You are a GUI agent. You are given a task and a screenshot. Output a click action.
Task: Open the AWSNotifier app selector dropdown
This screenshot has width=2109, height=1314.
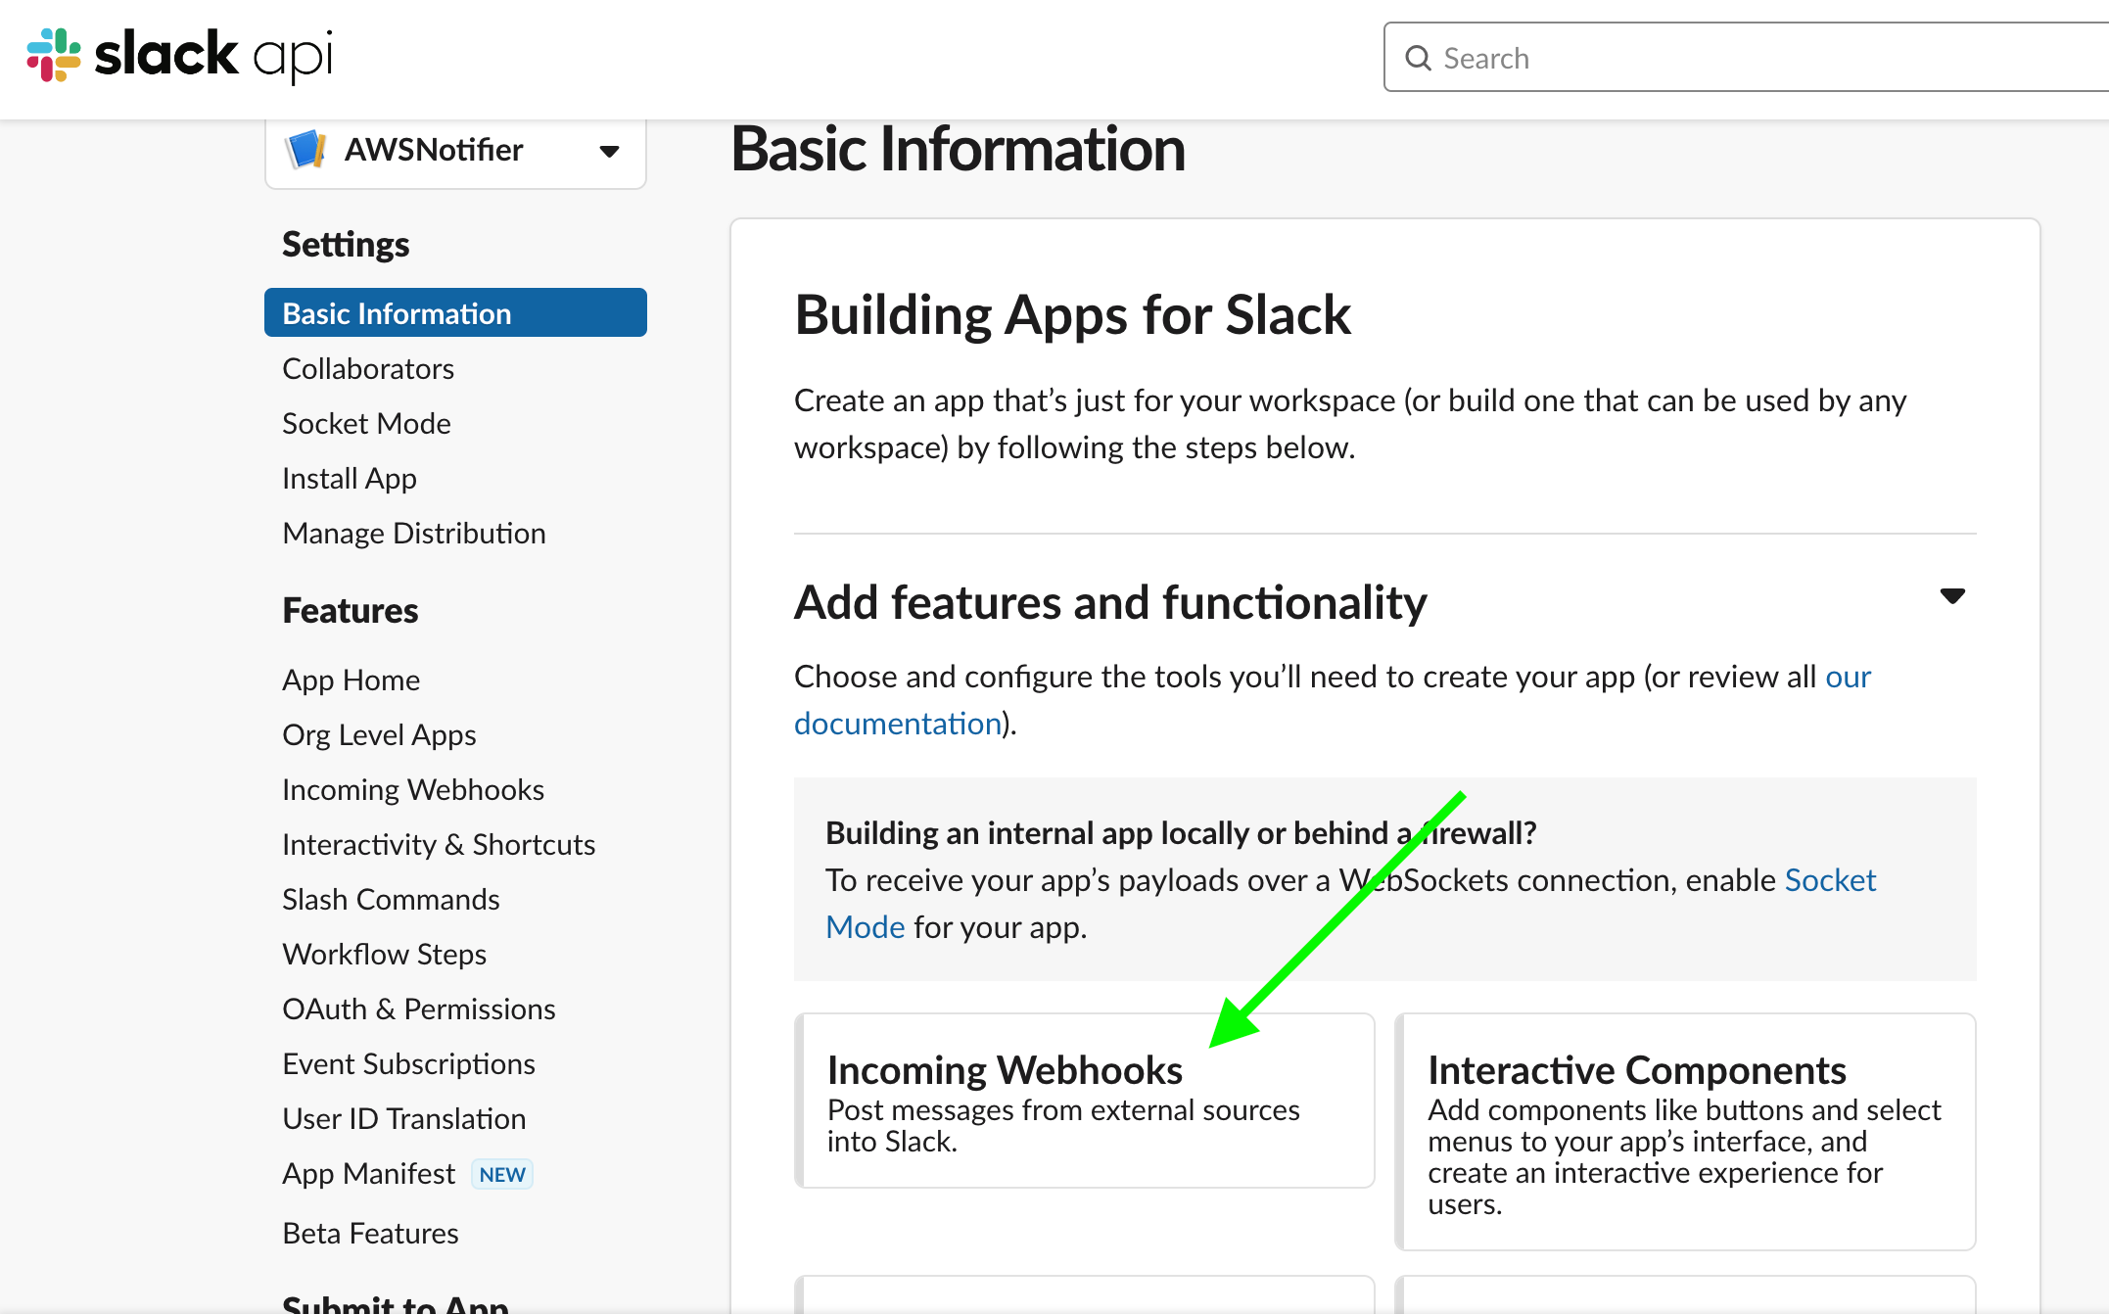click(x=609, y=151)
